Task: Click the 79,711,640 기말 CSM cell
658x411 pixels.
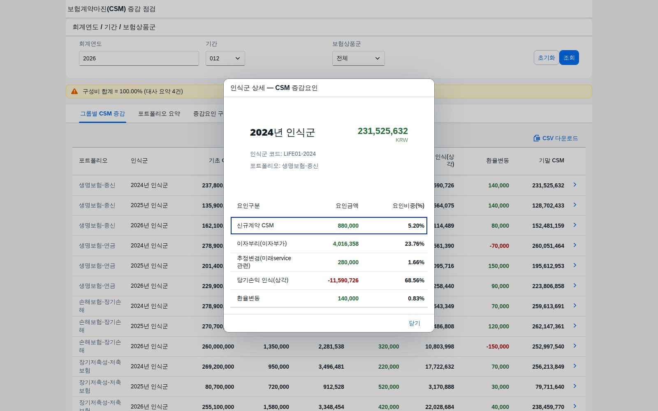Action: pos(550,387)
